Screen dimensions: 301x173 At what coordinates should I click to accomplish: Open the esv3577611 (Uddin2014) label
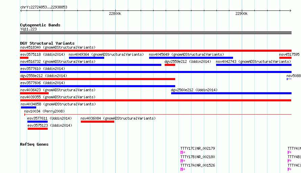49,118
